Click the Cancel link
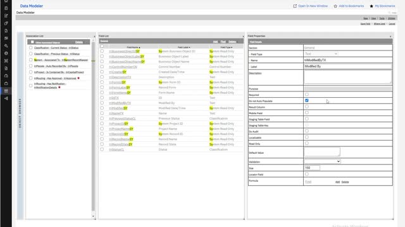 click(x=392, y=24)
